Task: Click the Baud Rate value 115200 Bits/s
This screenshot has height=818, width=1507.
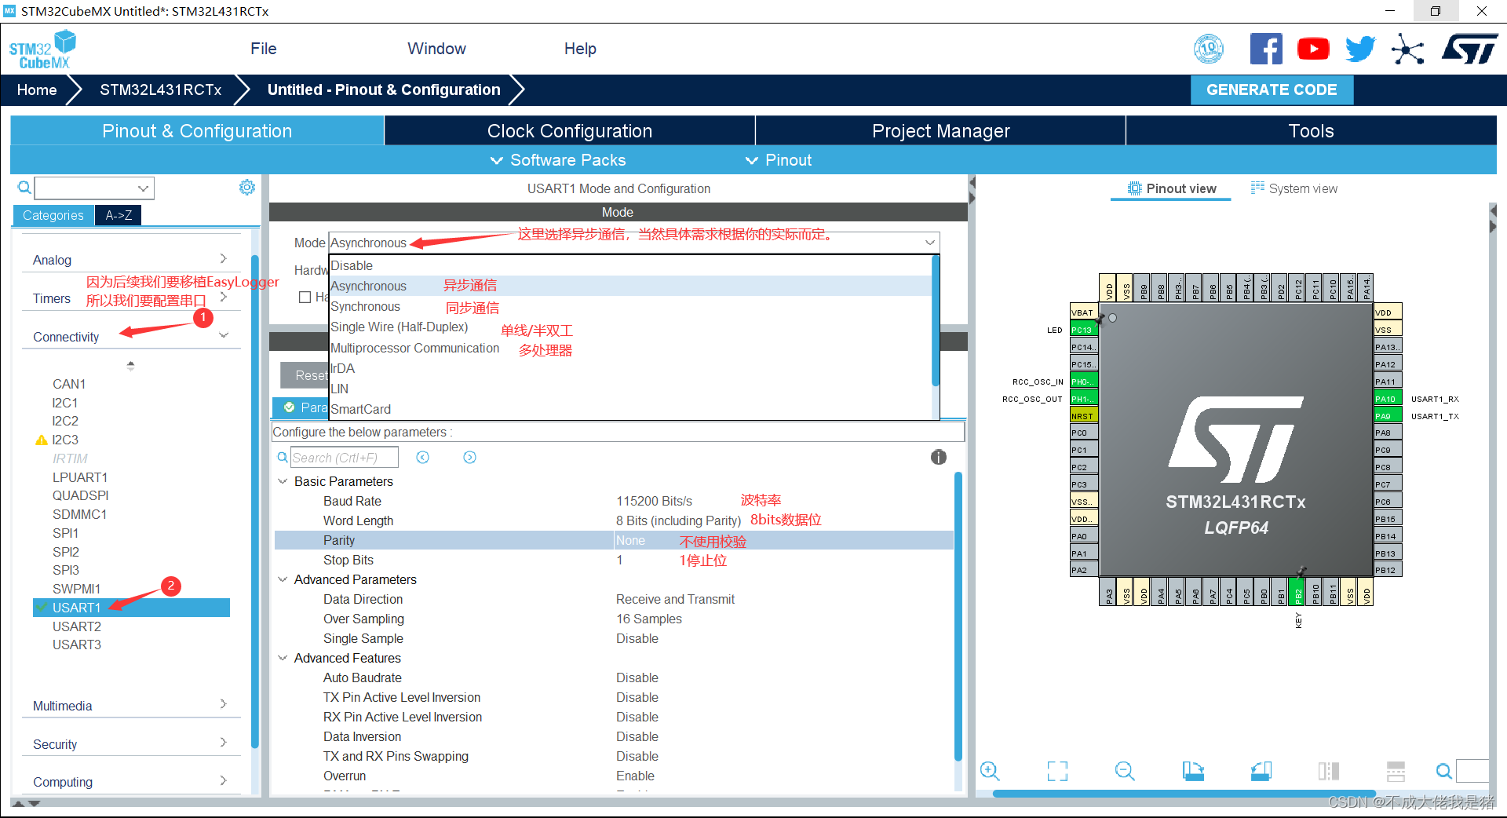Action: pyautogui.click(x=655, y=501)
